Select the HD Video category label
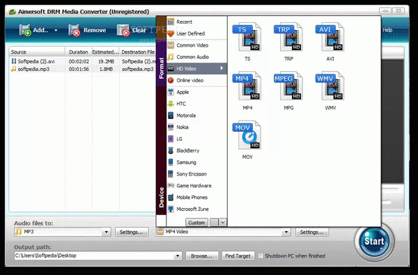The height and width of the screenshot is (275, 418). (186, 68)
